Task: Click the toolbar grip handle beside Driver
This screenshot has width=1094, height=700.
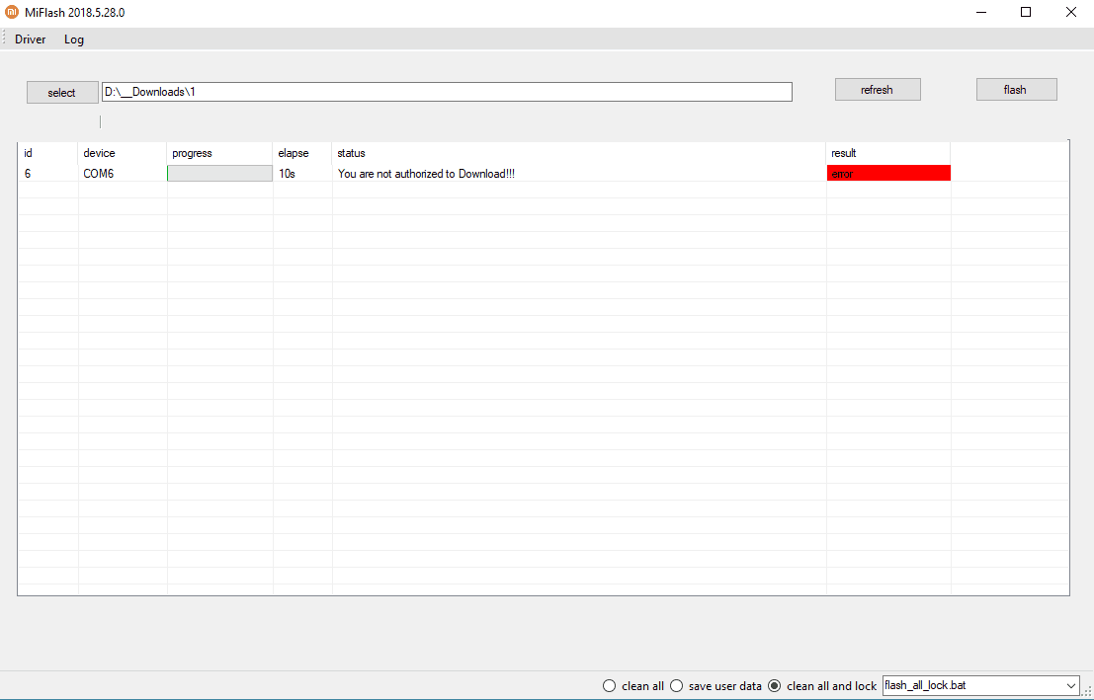Action: (x=4, y=39)
